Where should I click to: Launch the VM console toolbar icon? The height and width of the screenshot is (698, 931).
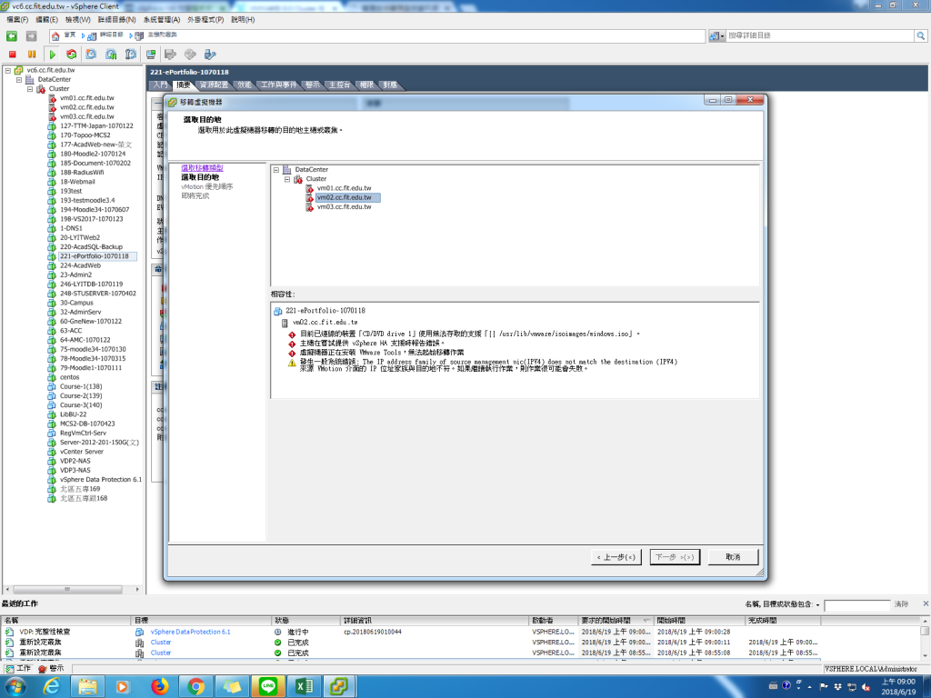[x=151, y=55]
